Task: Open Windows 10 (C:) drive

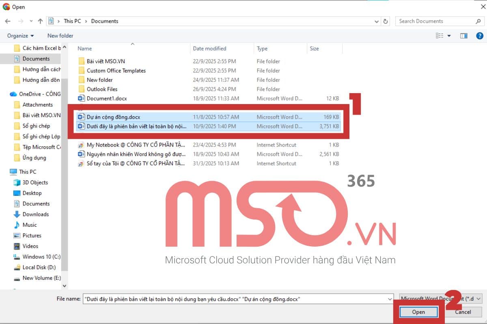Action: (37, 257)
